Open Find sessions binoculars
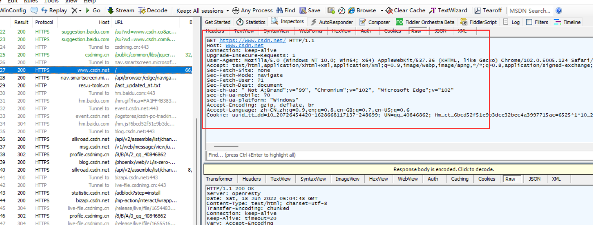 point(286,10)
